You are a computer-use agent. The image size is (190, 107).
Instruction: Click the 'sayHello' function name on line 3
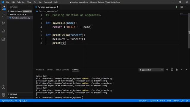coord(59,23)
